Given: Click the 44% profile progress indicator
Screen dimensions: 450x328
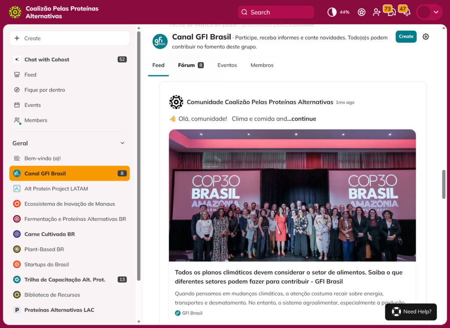Looking at the screenshot, I should click(x=338, y=12).
